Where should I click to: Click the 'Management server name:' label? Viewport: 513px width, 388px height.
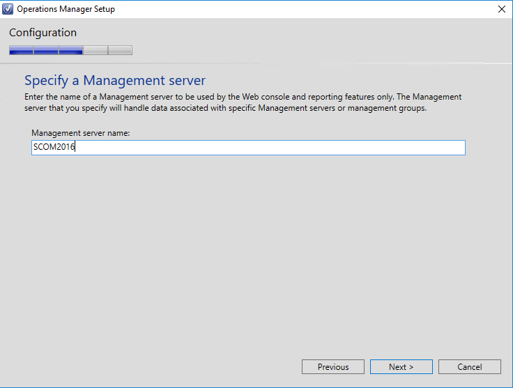[80, 133]
